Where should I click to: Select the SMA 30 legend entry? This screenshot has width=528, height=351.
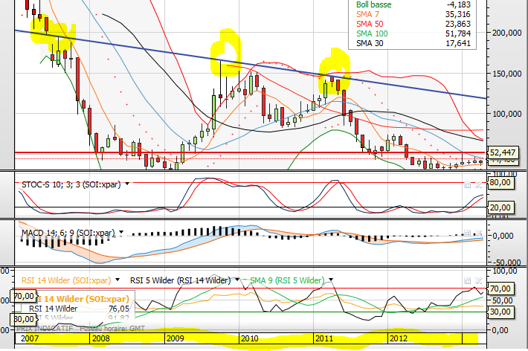(370, 43)
